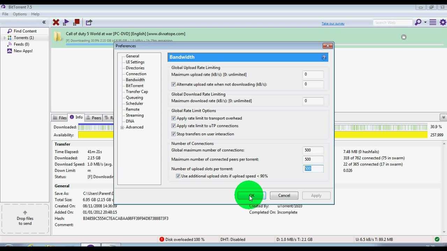
Task: Select UI Settings in preferences tree
Action: pos(135,62)
